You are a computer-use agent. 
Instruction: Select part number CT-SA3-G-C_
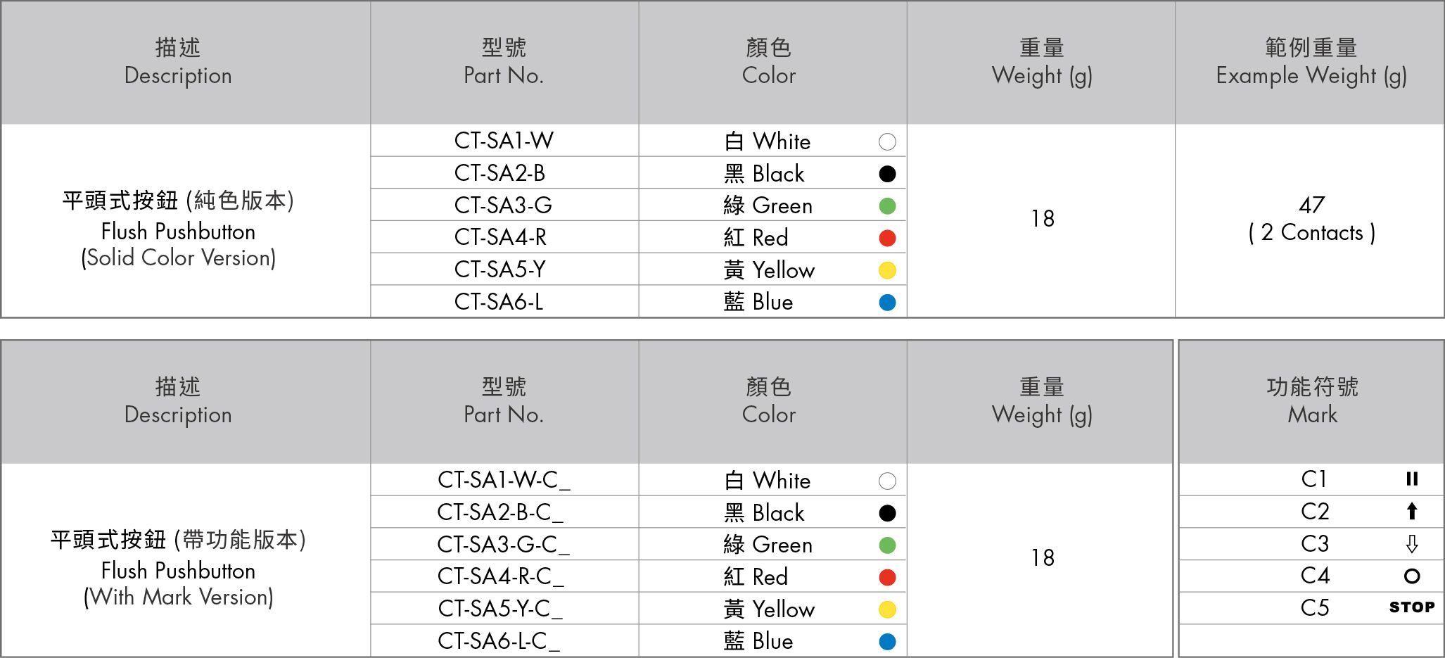click(503, 544)
